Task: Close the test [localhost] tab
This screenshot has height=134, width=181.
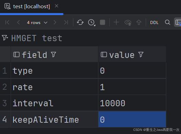Action: point(57,6)
